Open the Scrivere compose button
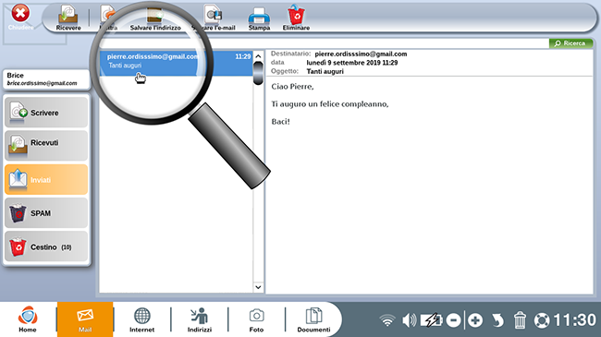This screenshot has width=601, height=337. pyautogui.click(x=46, y=113)
